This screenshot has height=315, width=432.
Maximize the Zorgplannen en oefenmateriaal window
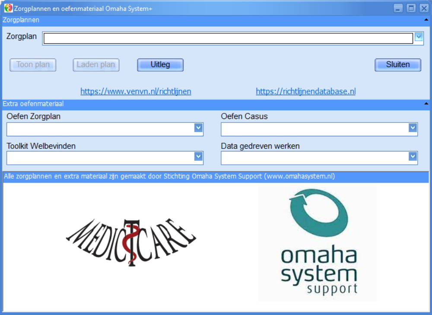(x=411, y=8)
